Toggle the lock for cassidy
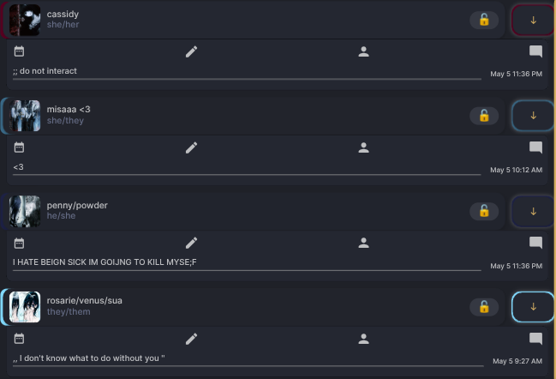Viewport: 556px width, 379px height. coord(484,20)
